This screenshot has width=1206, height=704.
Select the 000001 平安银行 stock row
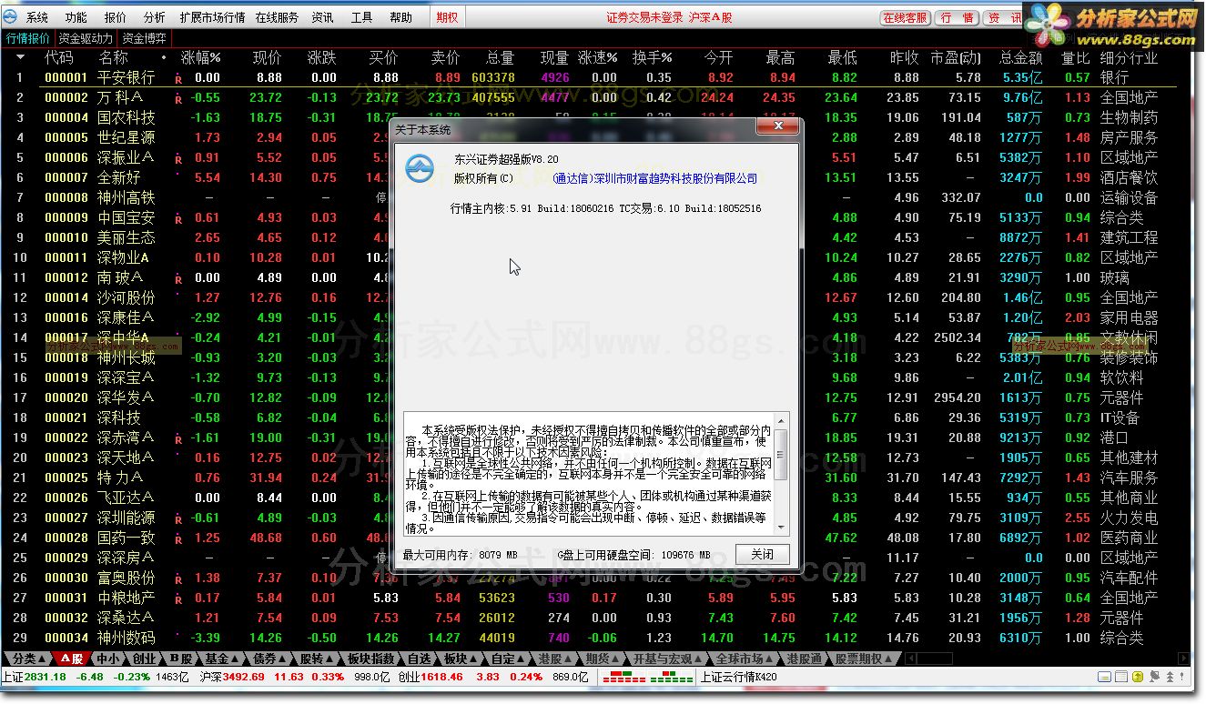click(596, 78)
